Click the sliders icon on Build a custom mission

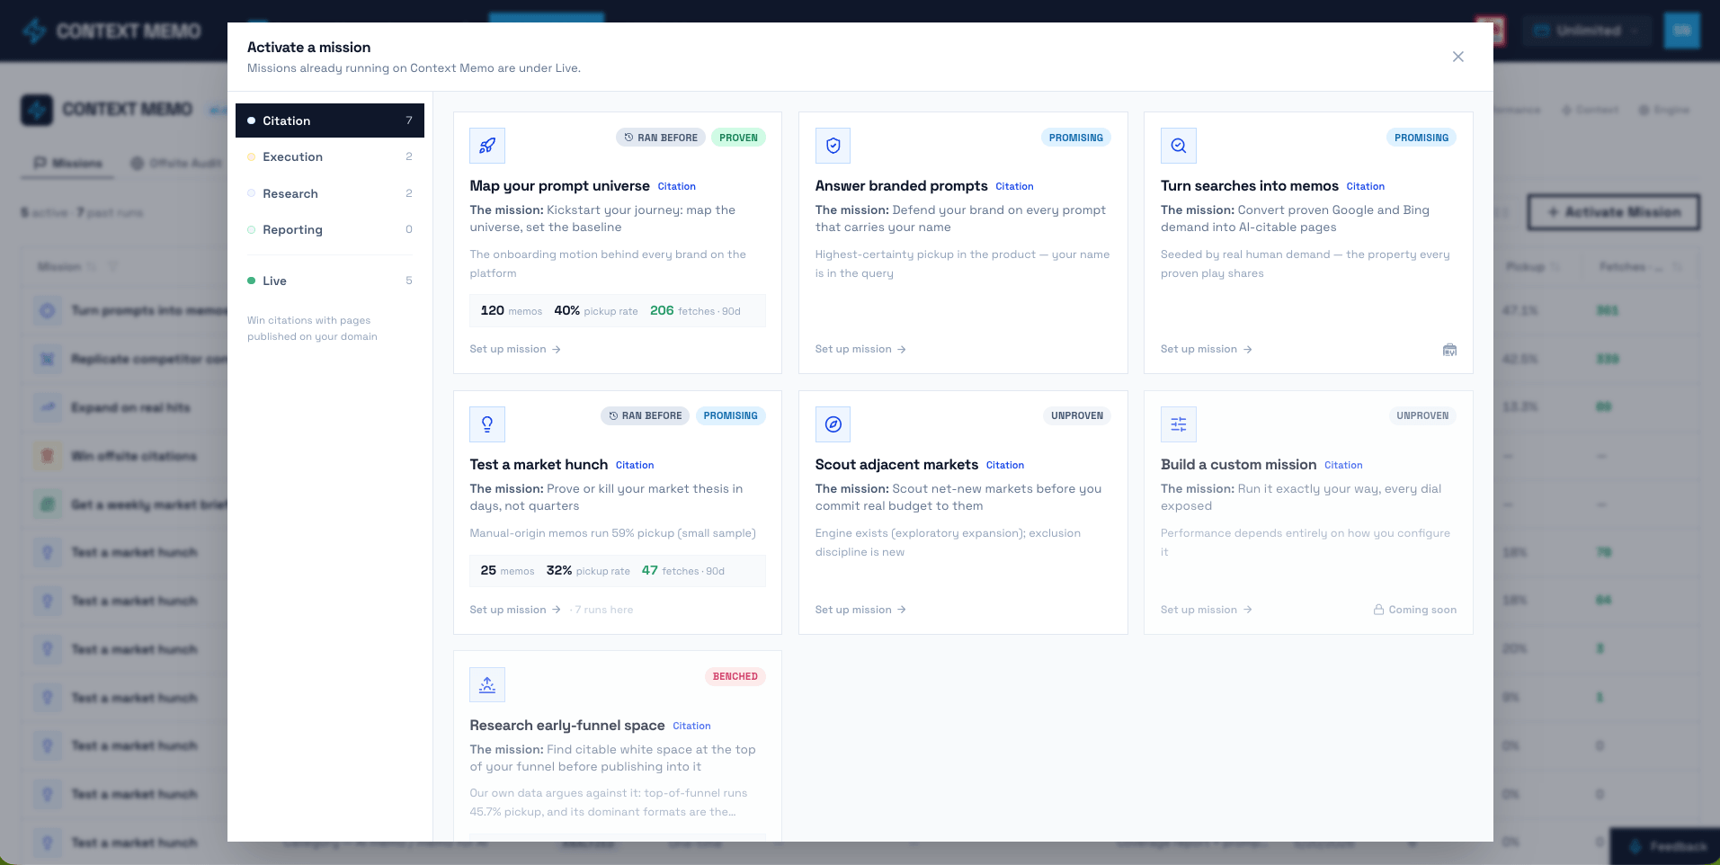tap(1178, 424)
